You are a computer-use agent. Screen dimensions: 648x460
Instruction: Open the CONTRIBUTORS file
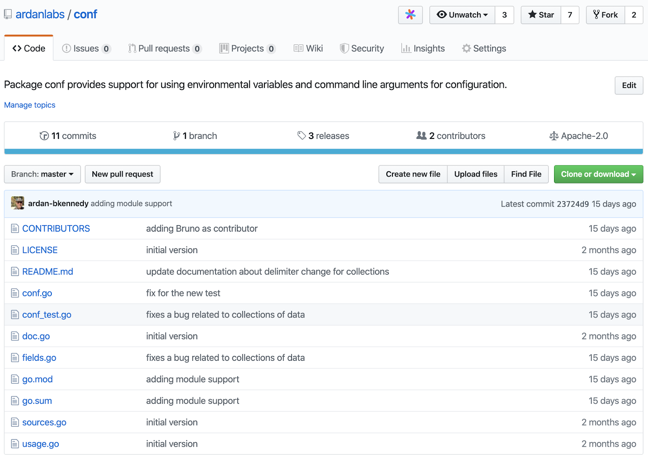point(56,228)
